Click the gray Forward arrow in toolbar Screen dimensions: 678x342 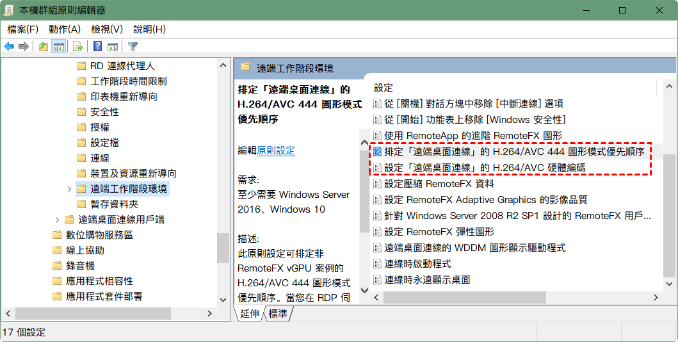(24, 46)
